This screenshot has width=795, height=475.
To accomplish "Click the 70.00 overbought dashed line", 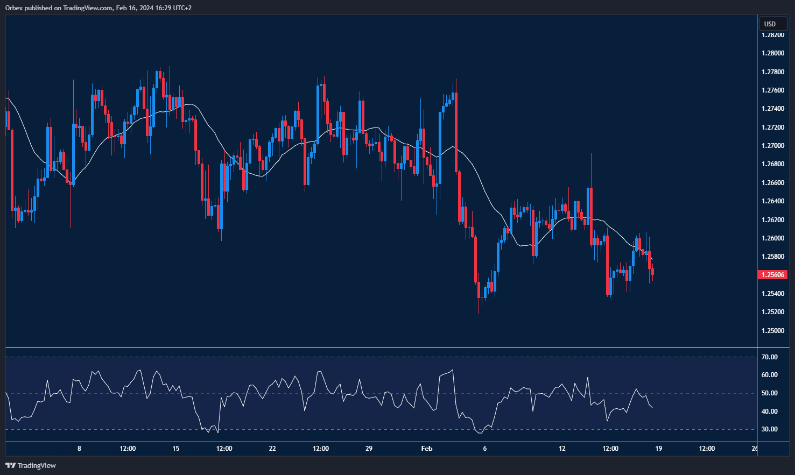I will [x=377, y=356].
